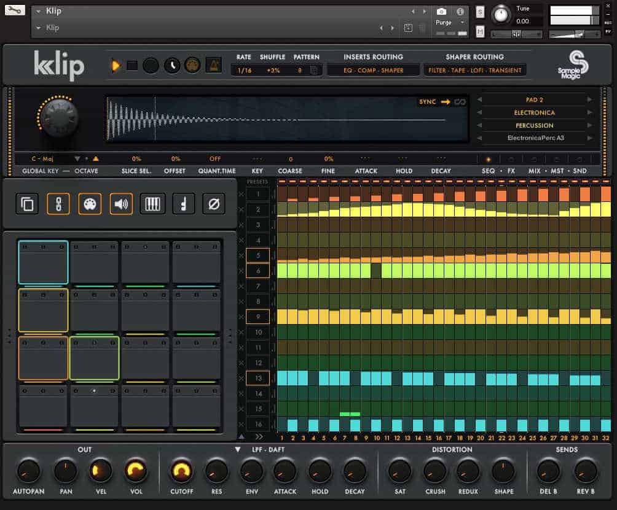Image resolution: width=617 pixels, height=510 pixels.
Task: Toggle the loop link icon next to SYNC
Action: (460, 102)
